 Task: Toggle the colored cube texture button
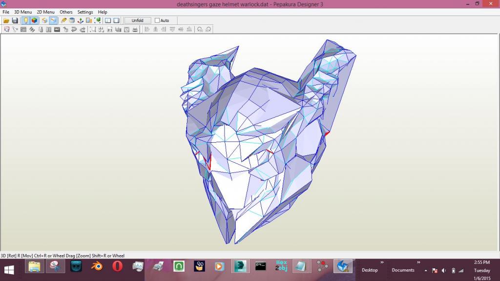[x=34, y=21]
